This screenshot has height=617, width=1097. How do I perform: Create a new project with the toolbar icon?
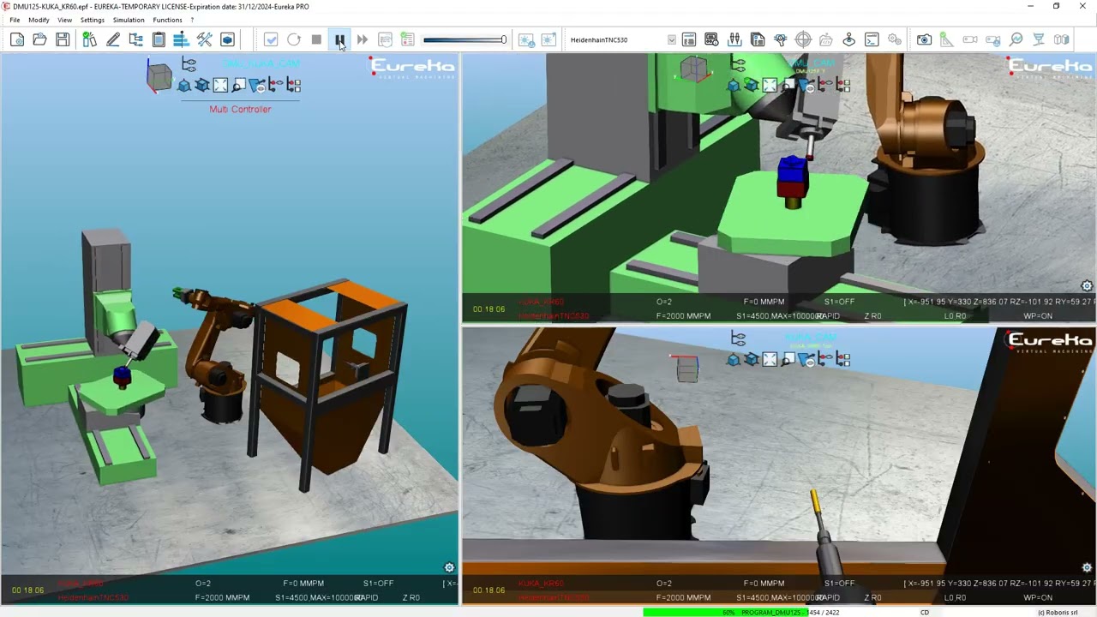pos(17,39)
